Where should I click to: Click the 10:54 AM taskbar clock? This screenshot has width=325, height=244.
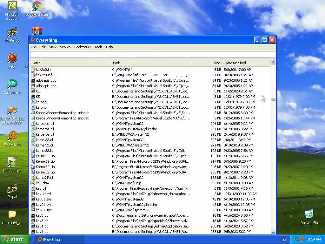313,240
